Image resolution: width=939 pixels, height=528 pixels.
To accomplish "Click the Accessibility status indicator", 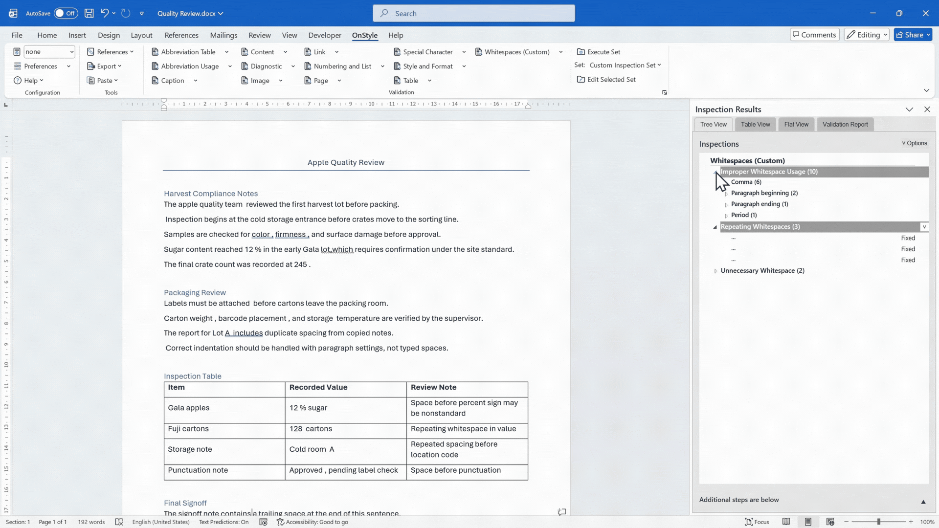I will click(x=313, y=522).
